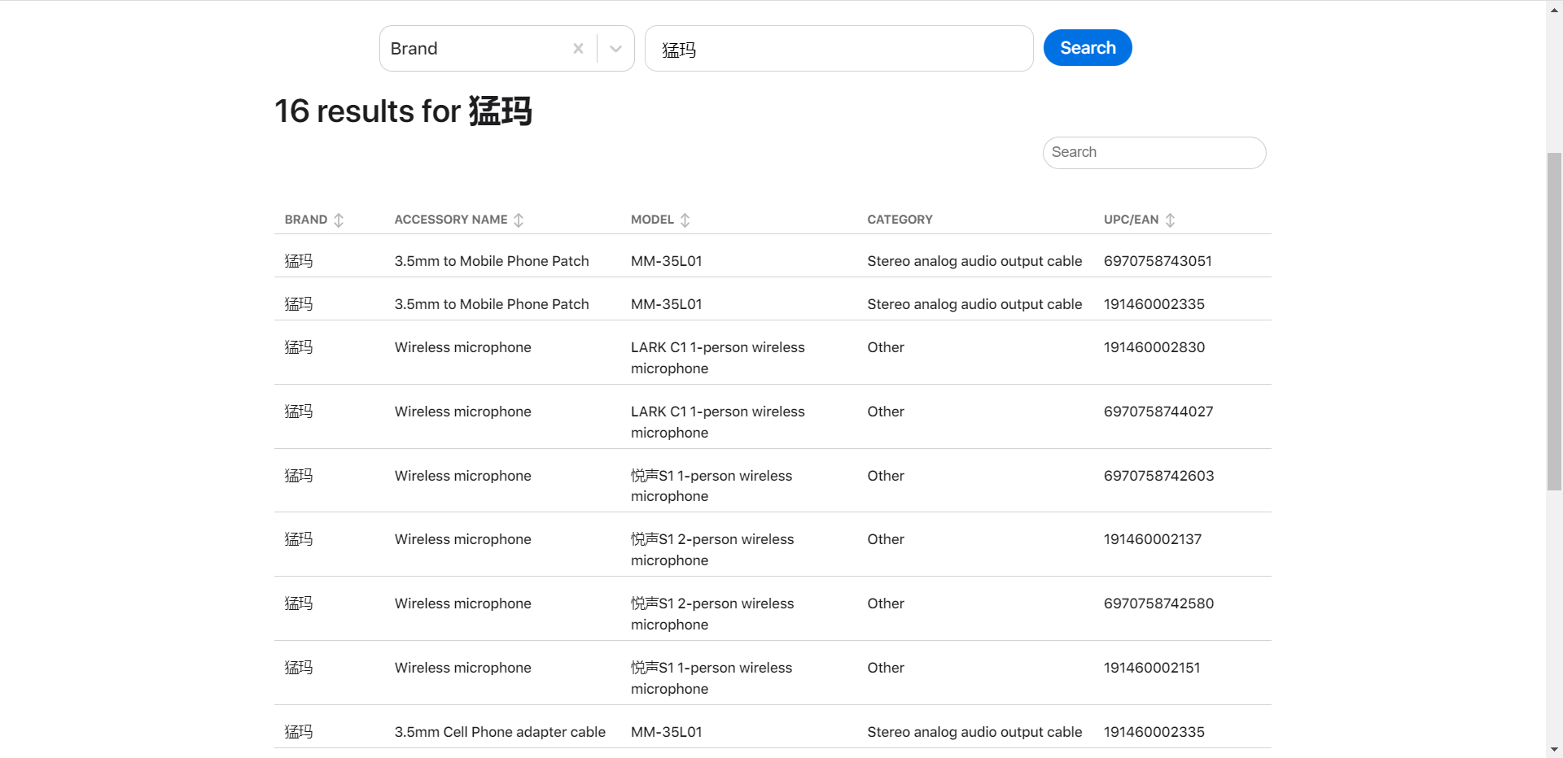The height and width of the screenshot is (758, 1563).
Task: Click 悦声S1 2-person model in UPC 6970758742580 row
Action: (x=711, y=614)
